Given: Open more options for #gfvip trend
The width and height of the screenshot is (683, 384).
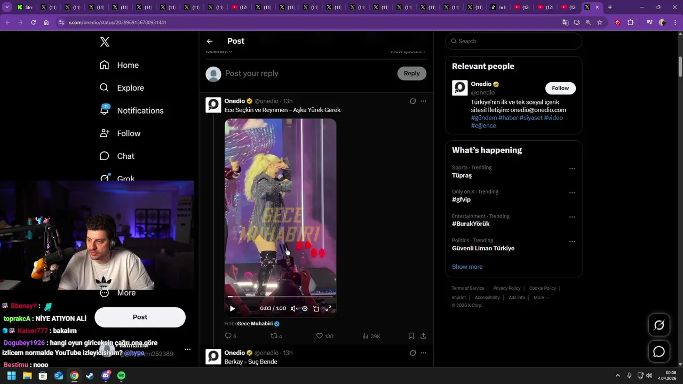Looking at the screenshot, I should pos(572,193).
